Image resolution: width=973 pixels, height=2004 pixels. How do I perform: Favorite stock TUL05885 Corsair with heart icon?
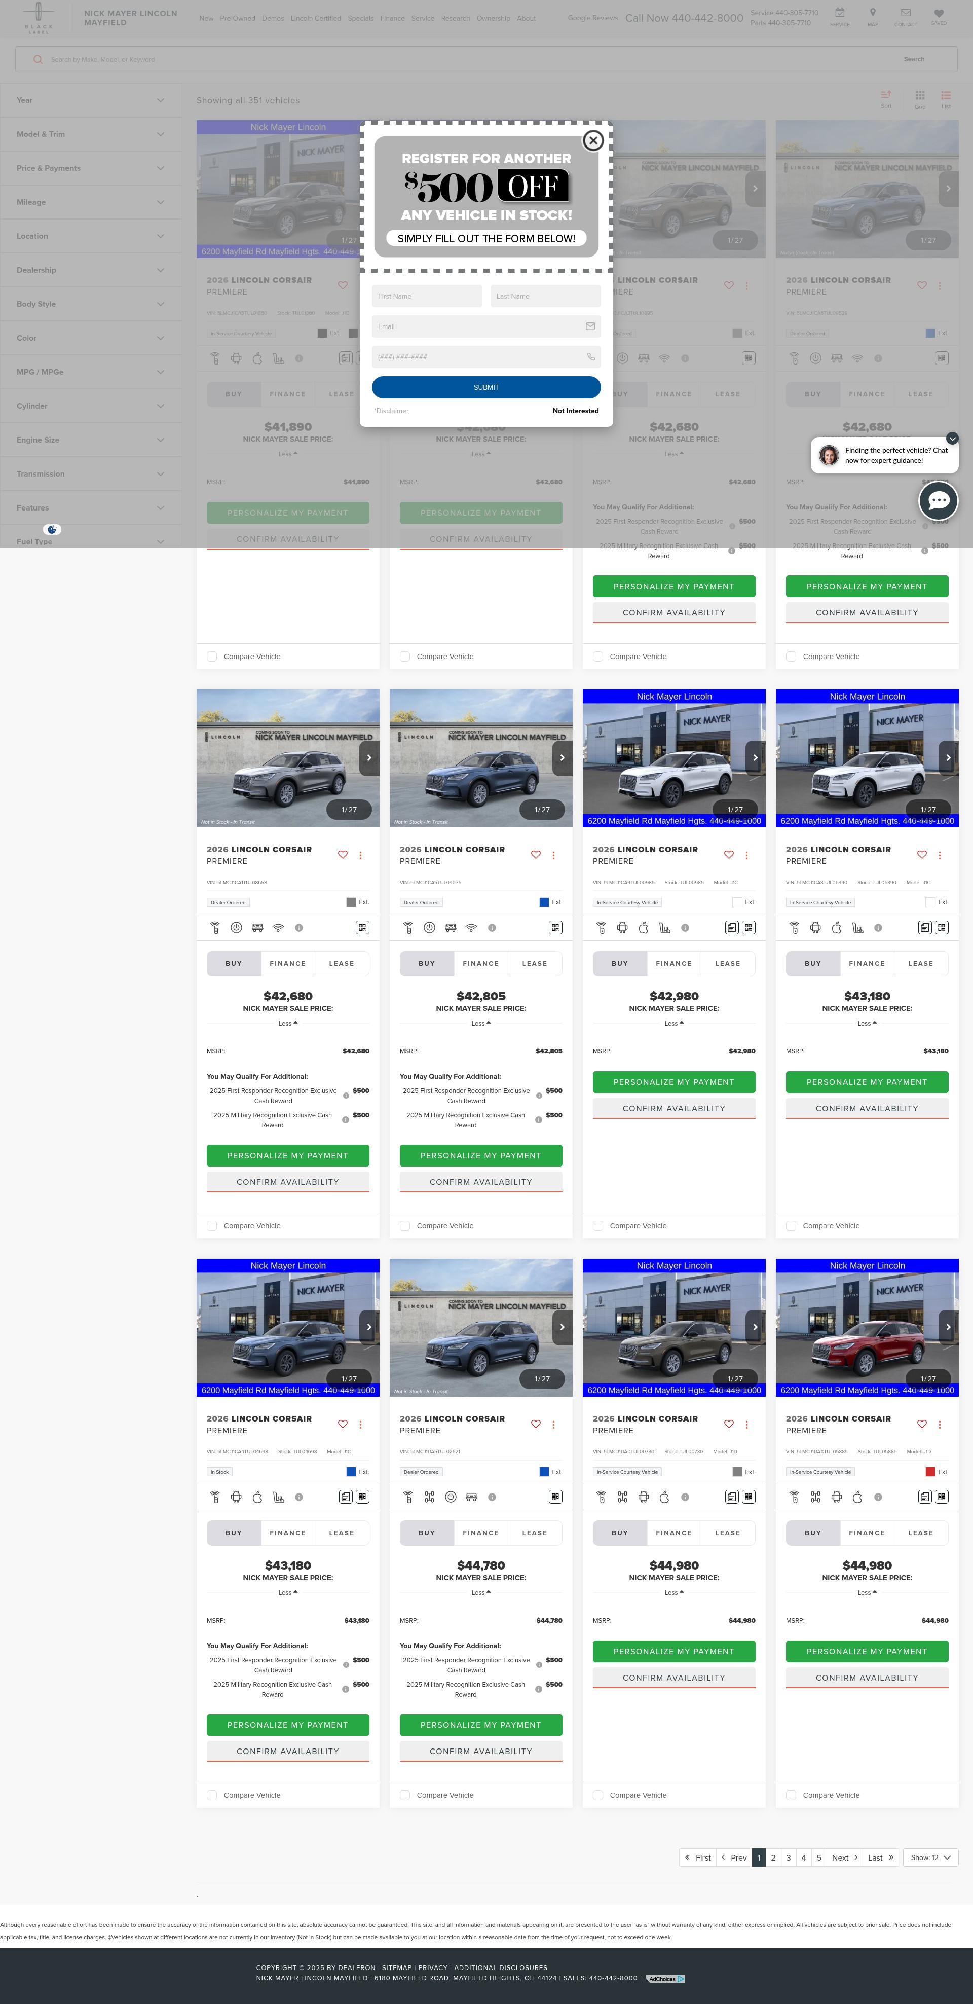922,1425
